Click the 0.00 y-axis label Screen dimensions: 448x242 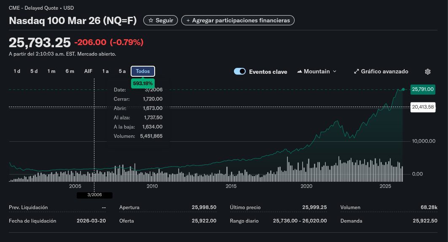[417, 174]
